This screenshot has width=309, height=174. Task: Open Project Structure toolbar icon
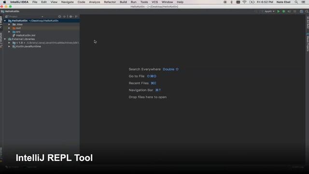coord(301,12)
